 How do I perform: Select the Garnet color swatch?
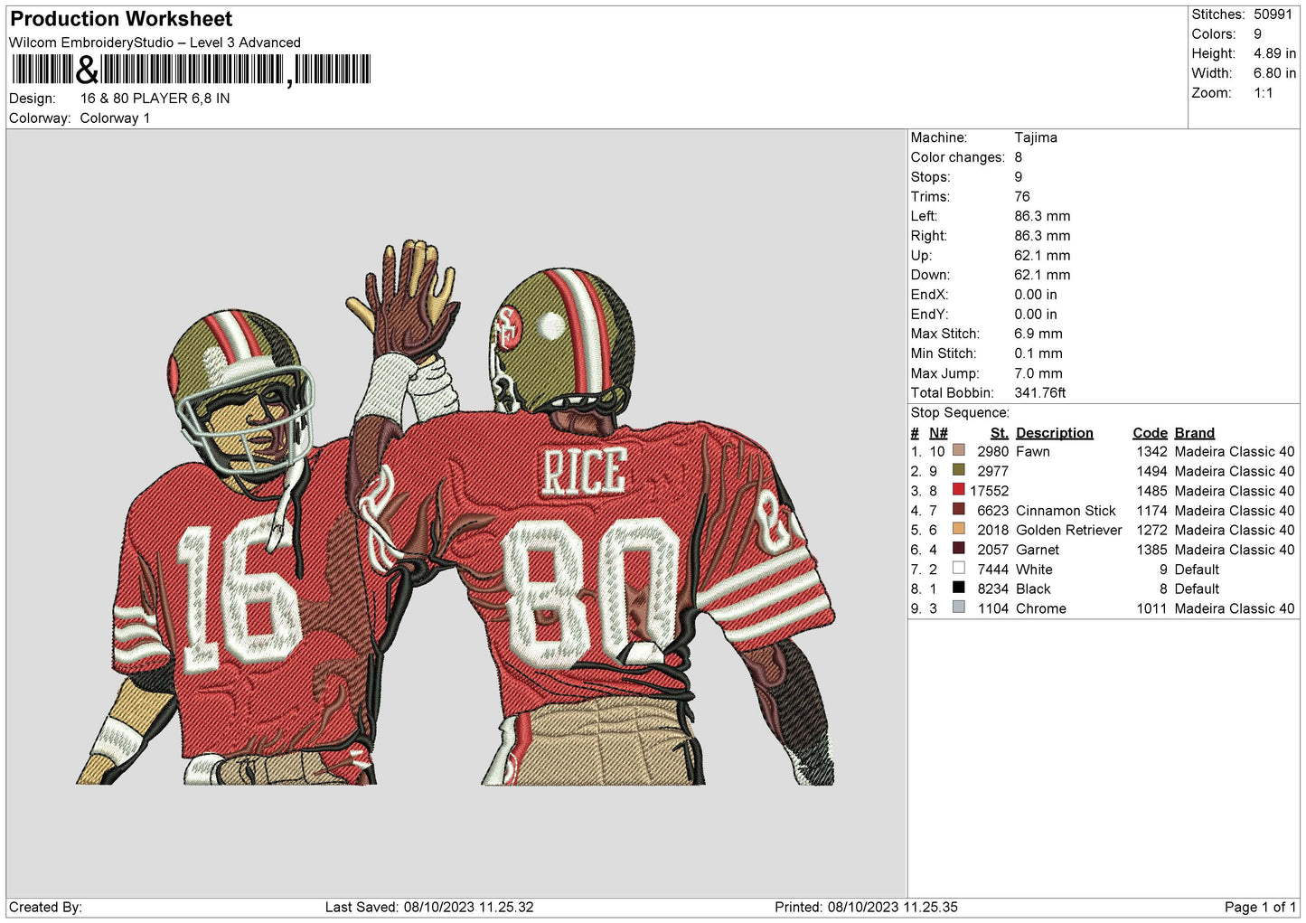pyautogui.click(x=959, y=549)
